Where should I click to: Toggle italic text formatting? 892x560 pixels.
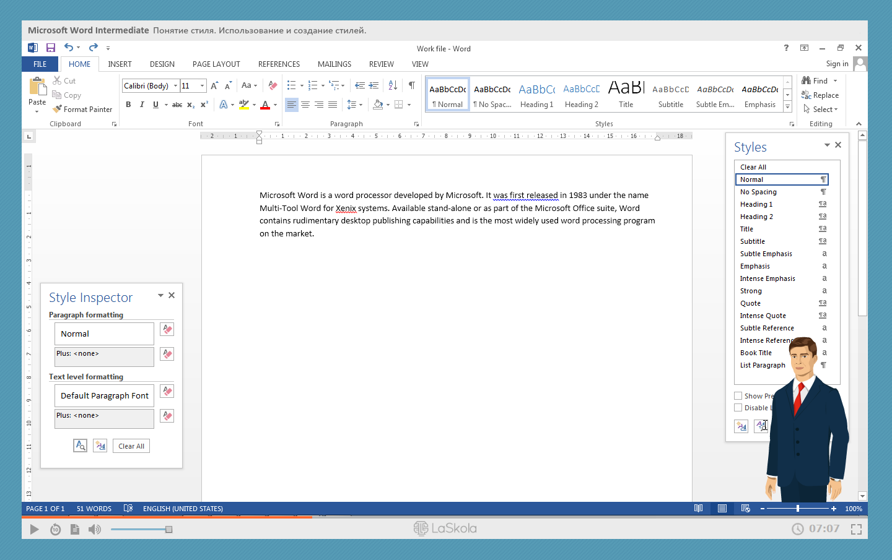point(142,105)
